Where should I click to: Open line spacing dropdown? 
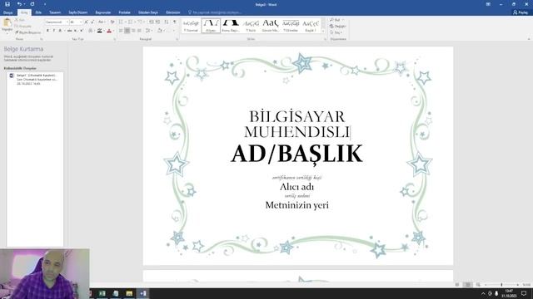point(148,31)
